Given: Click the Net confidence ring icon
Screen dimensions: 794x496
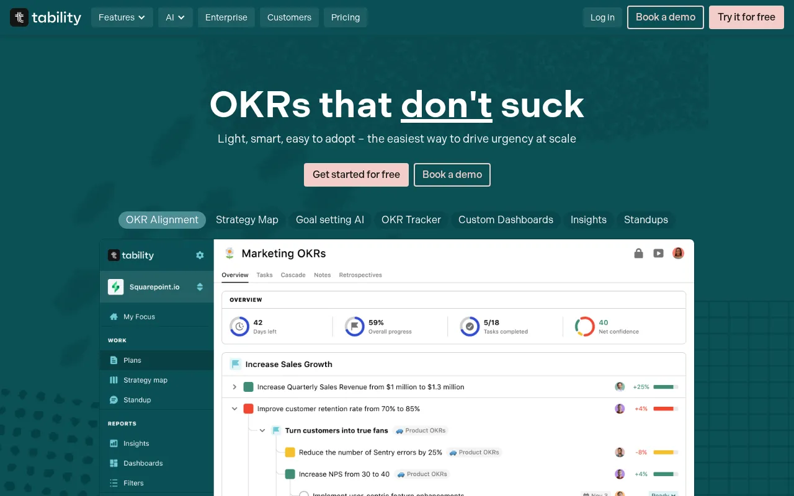Looking at the screenshot, I should [585, 326].
